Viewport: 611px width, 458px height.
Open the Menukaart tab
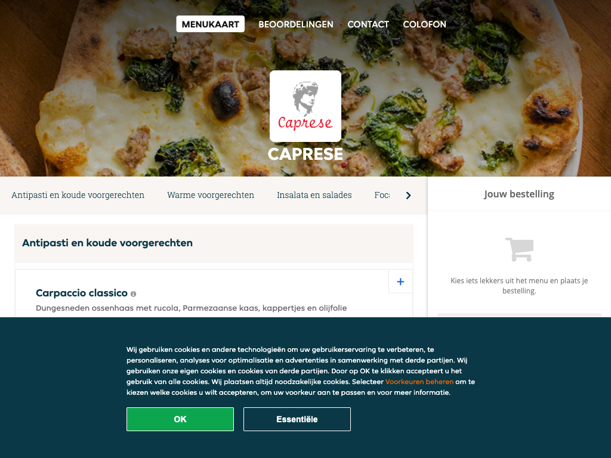pyautogui.click(x=211, y=24)
